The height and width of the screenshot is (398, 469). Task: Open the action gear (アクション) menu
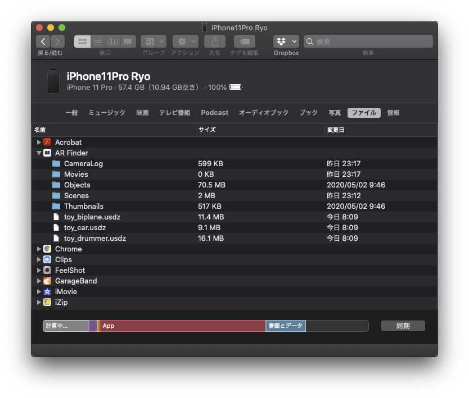pos(186,42)
